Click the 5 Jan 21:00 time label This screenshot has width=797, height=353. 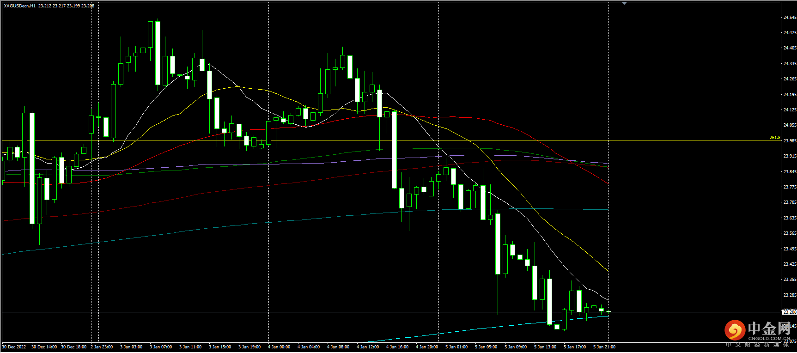coord(604,347)
